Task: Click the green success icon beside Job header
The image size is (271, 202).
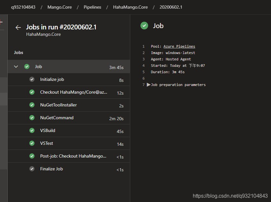Action: pyautogui.click(x=144, y=26)
